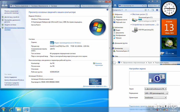Viewport: 180px width, 112px height.
Task: Select Libraries in navigation pane
Action: [119, 27]
